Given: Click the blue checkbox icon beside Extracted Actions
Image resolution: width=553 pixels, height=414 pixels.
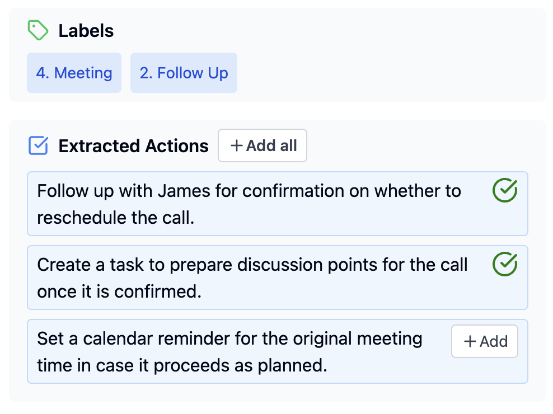Looking at the screenshot, I should [x=38, y=146].
